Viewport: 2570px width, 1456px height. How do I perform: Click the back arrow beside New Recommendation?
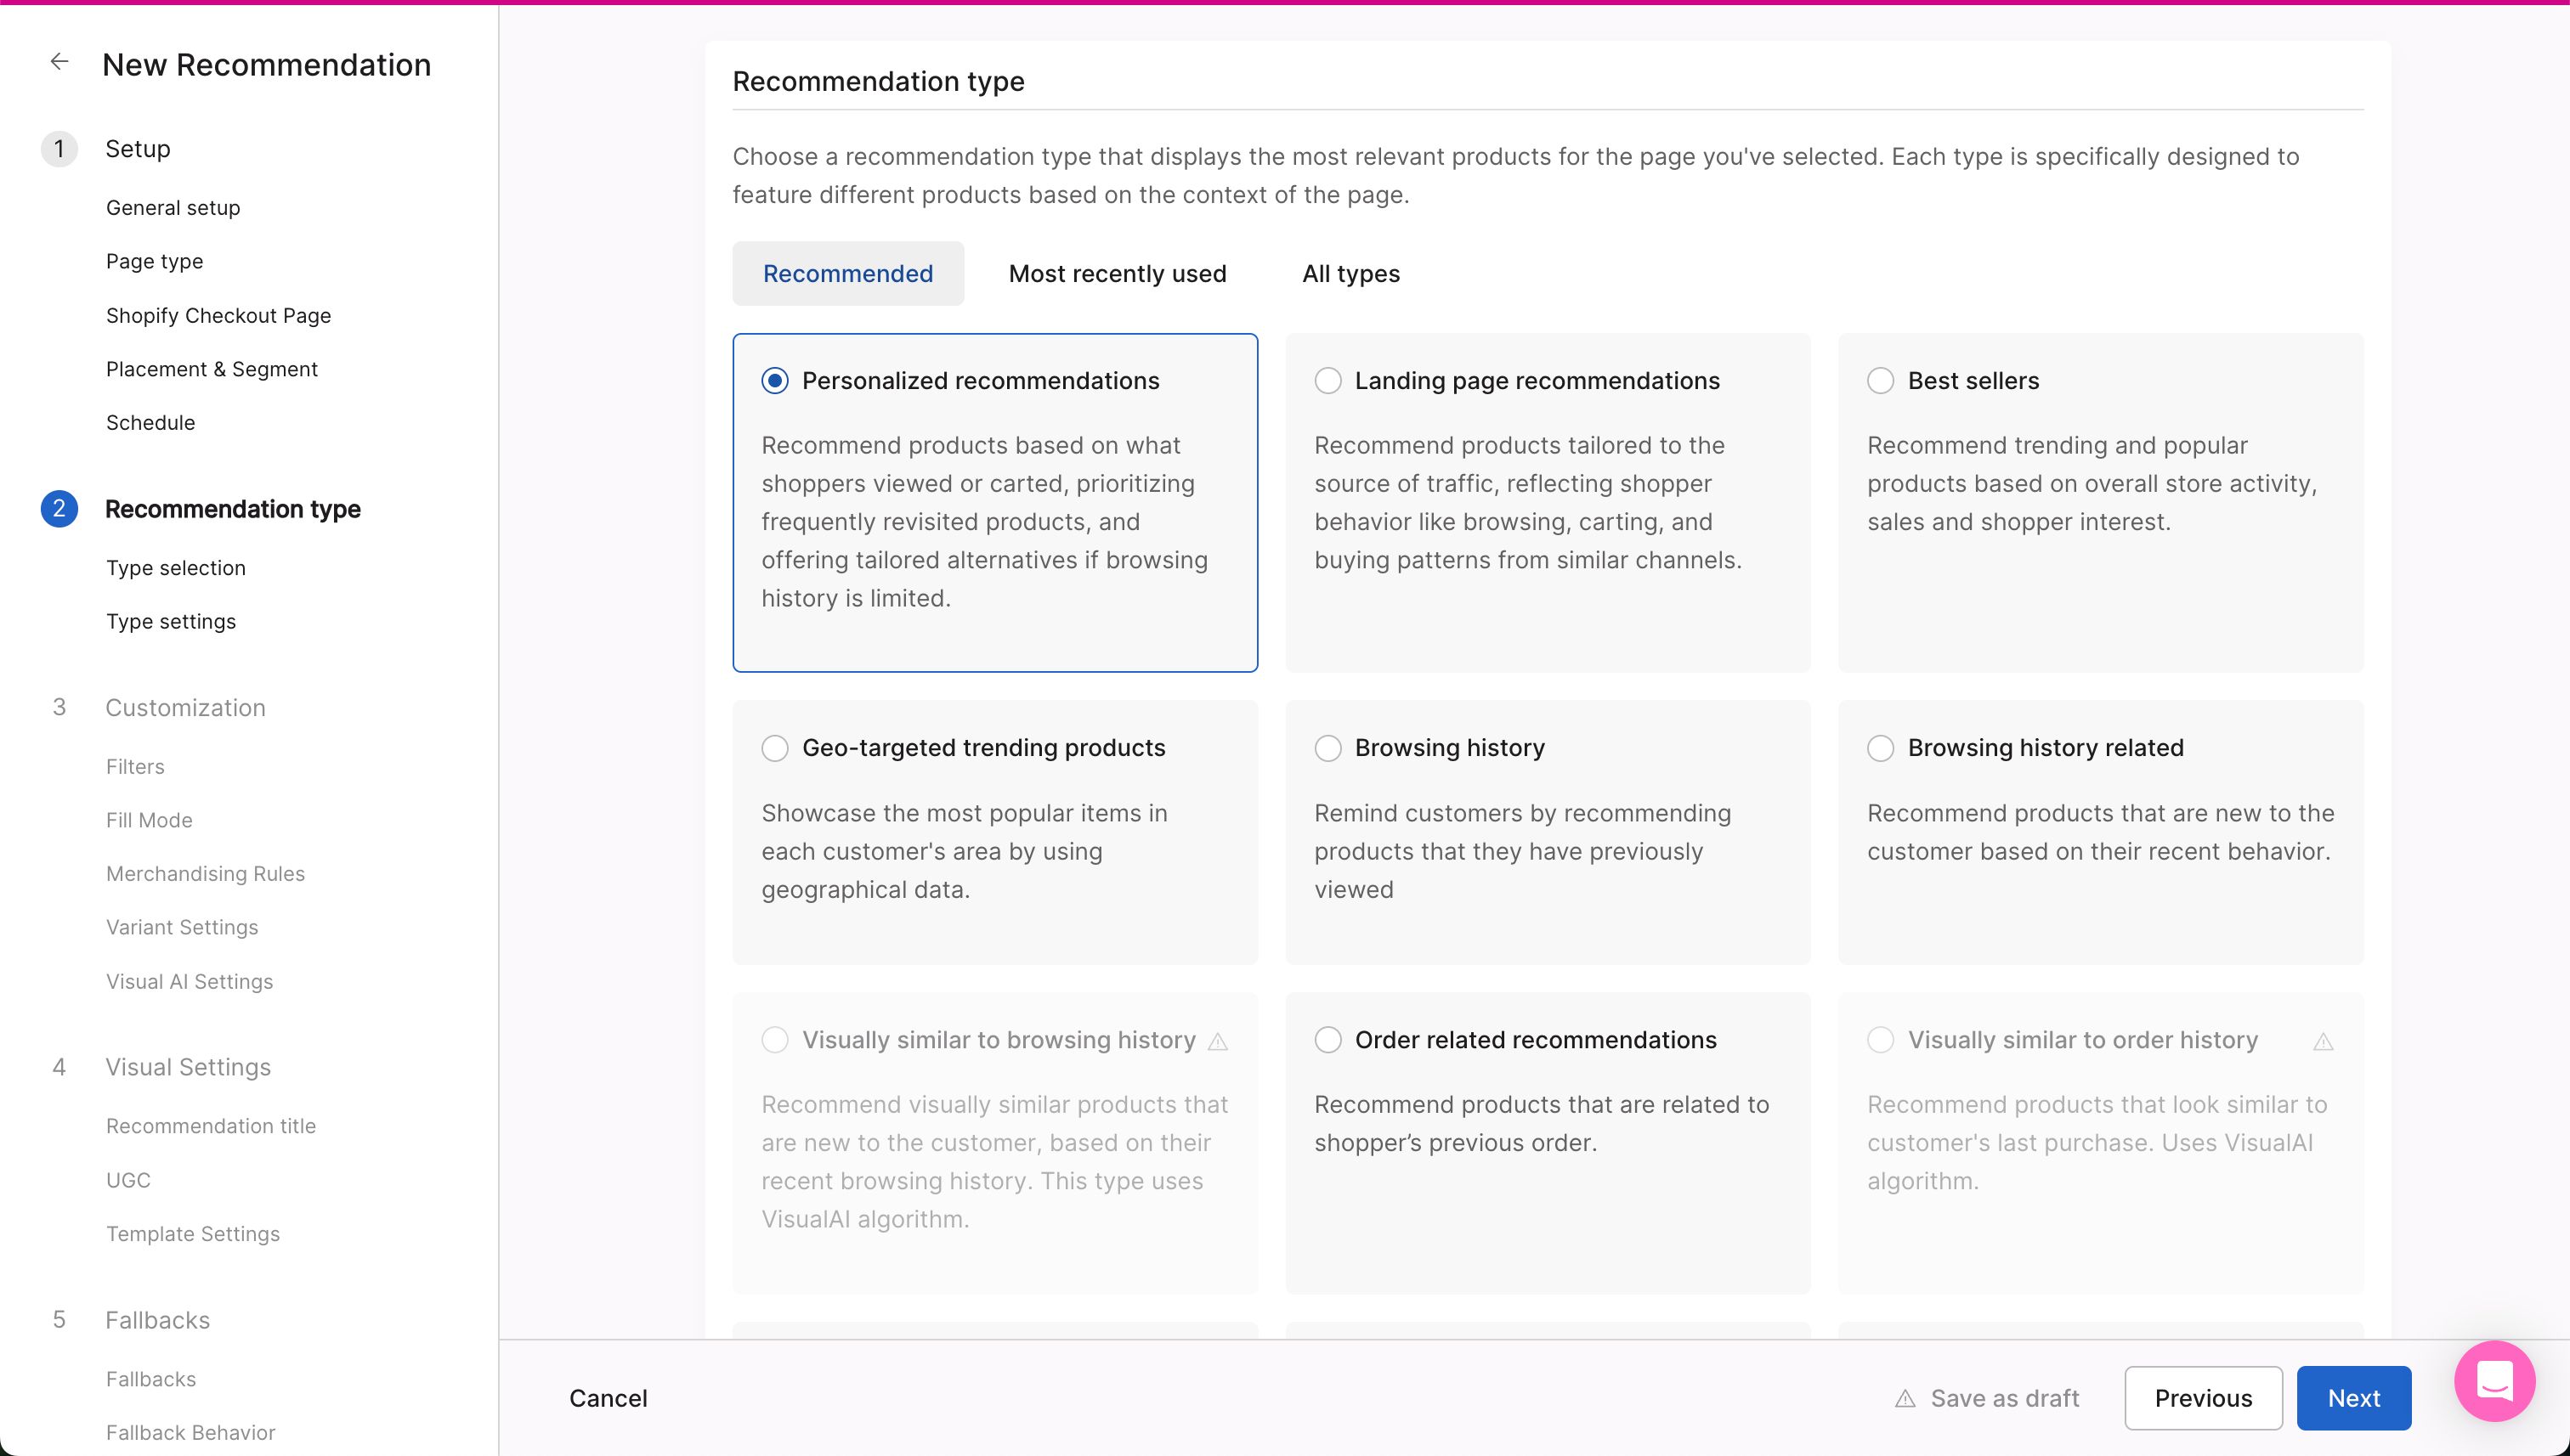click(59, 61)
